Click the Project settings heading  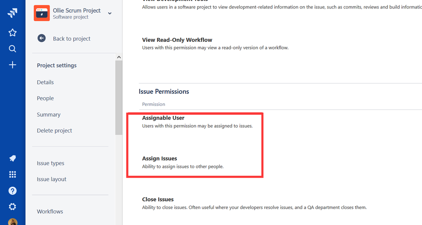(57, 66)
